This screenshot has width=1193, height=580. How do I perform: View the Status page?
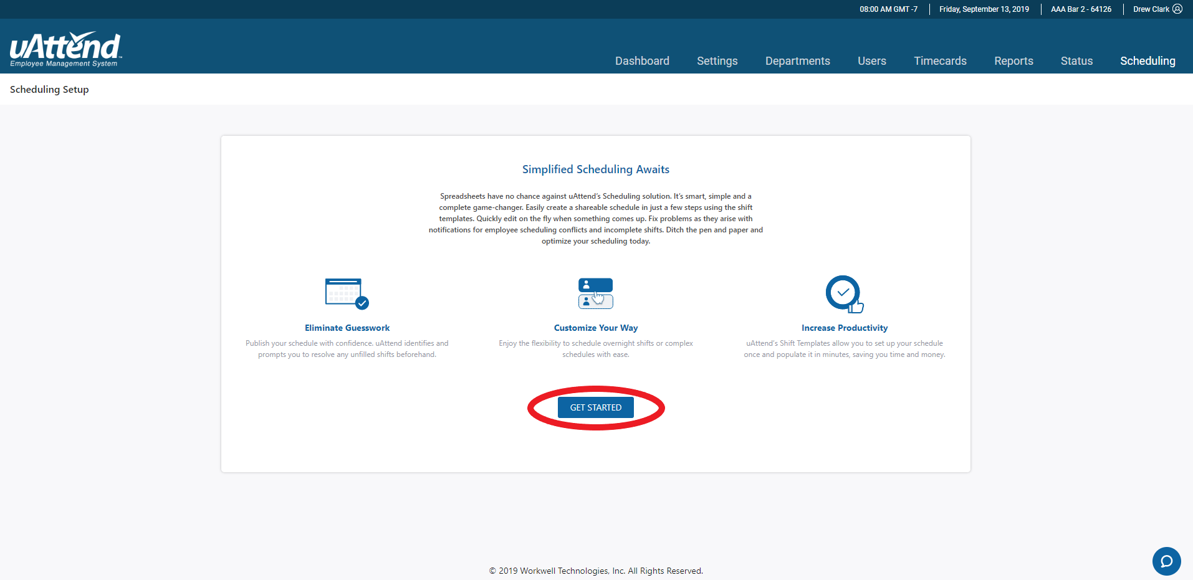(1076, 61)
